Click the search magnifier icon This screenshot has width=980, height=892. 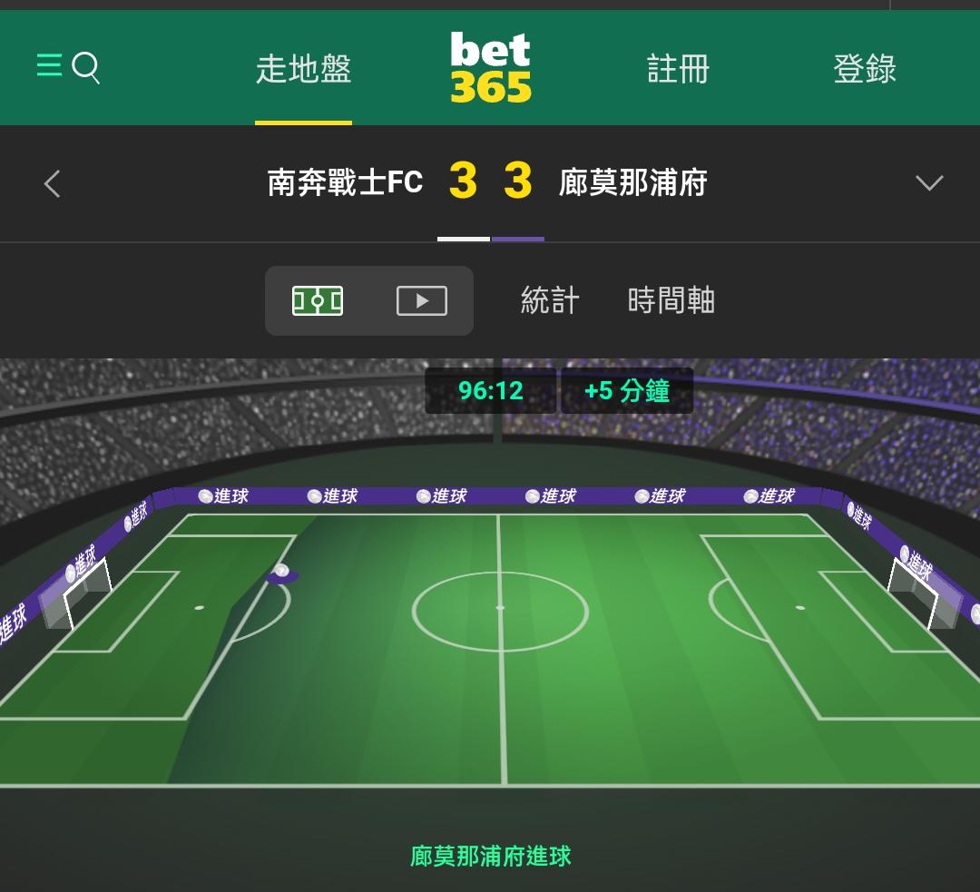pyautogui.click(x=86, y=67)
